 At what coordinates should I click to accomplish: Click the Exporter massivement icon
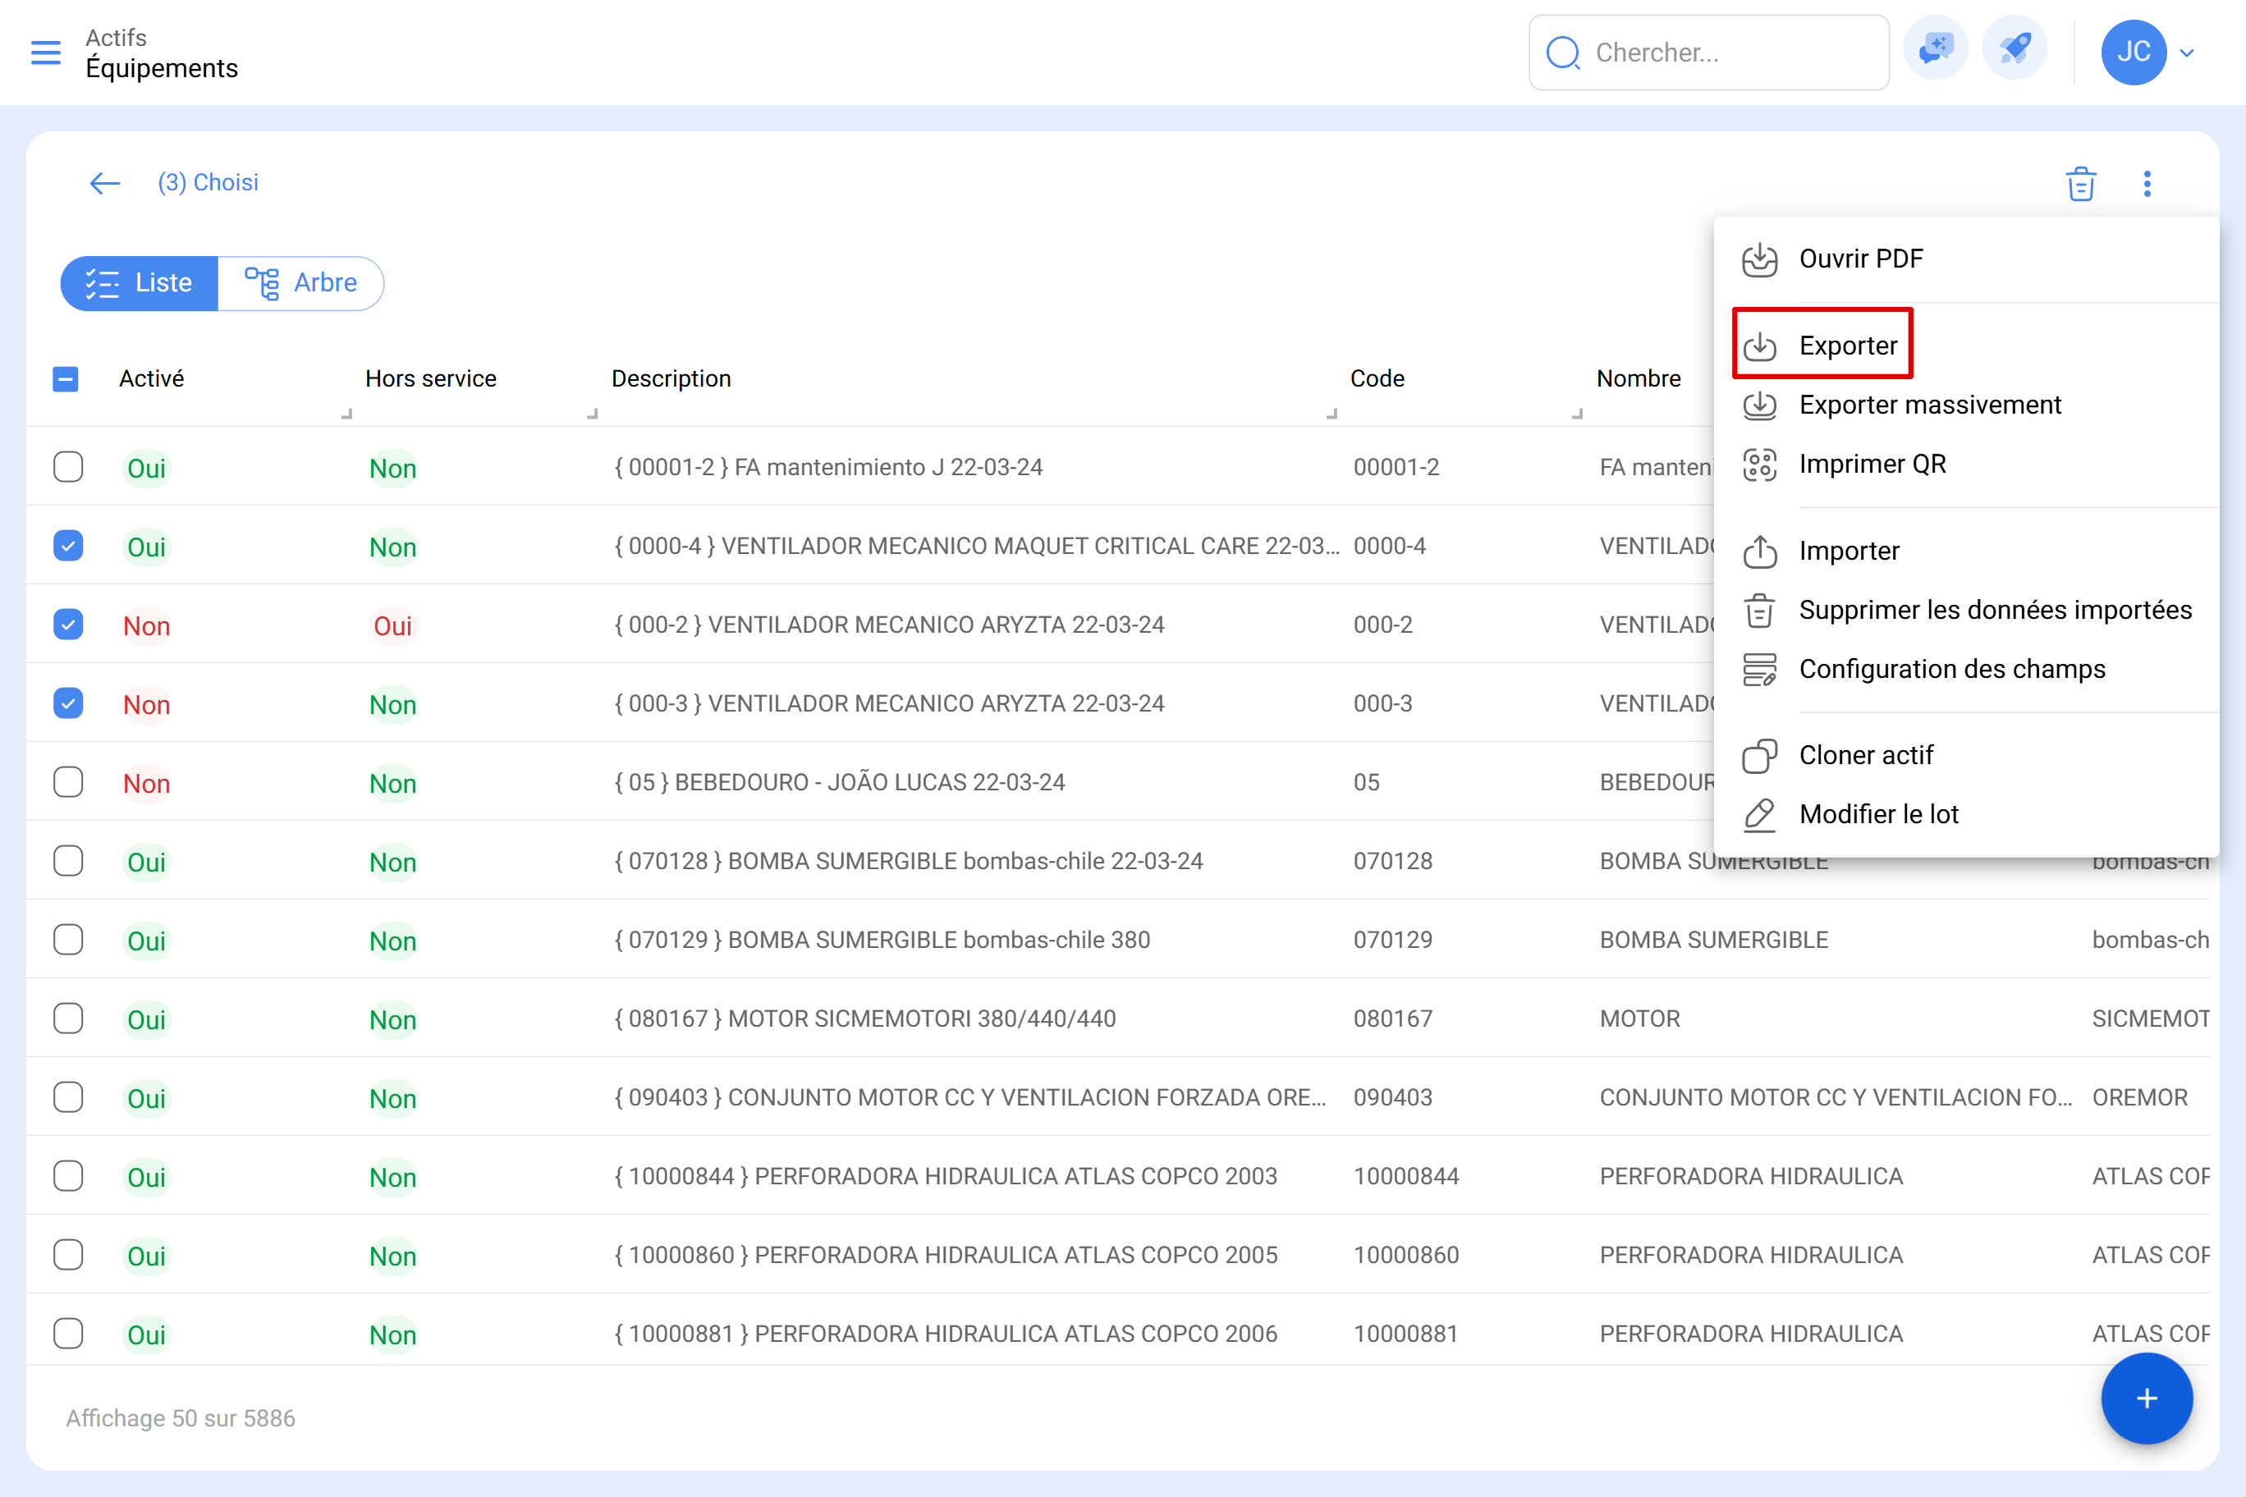1759,405
